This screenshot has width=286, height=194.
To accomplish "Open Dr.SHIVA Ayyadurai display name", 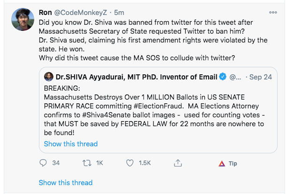I will coord(136,77).
